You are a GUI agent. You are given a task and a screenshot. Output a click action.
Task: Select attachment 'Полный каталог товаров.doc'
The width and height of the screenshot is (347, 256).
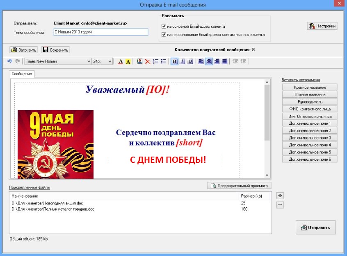(53, 209)
